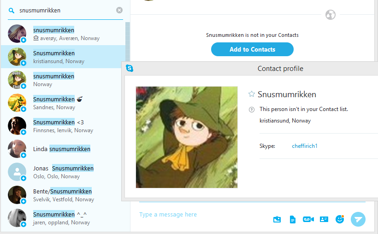Viewport: 378px width, 234px height.
Task: Click the search magnifier icon
Action: [x=12, y=10]
